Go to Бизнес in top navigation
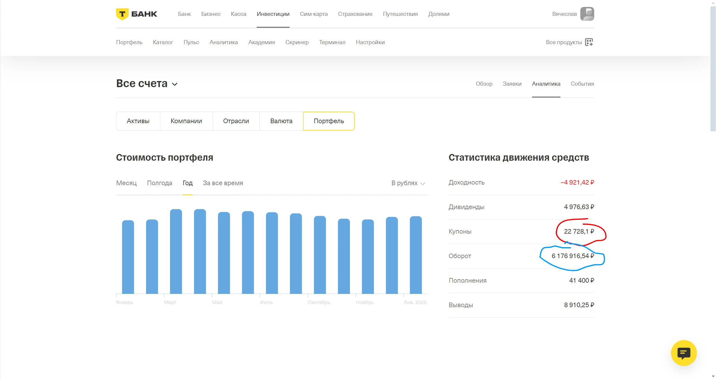Screen dimensions: 716x379 211,14
